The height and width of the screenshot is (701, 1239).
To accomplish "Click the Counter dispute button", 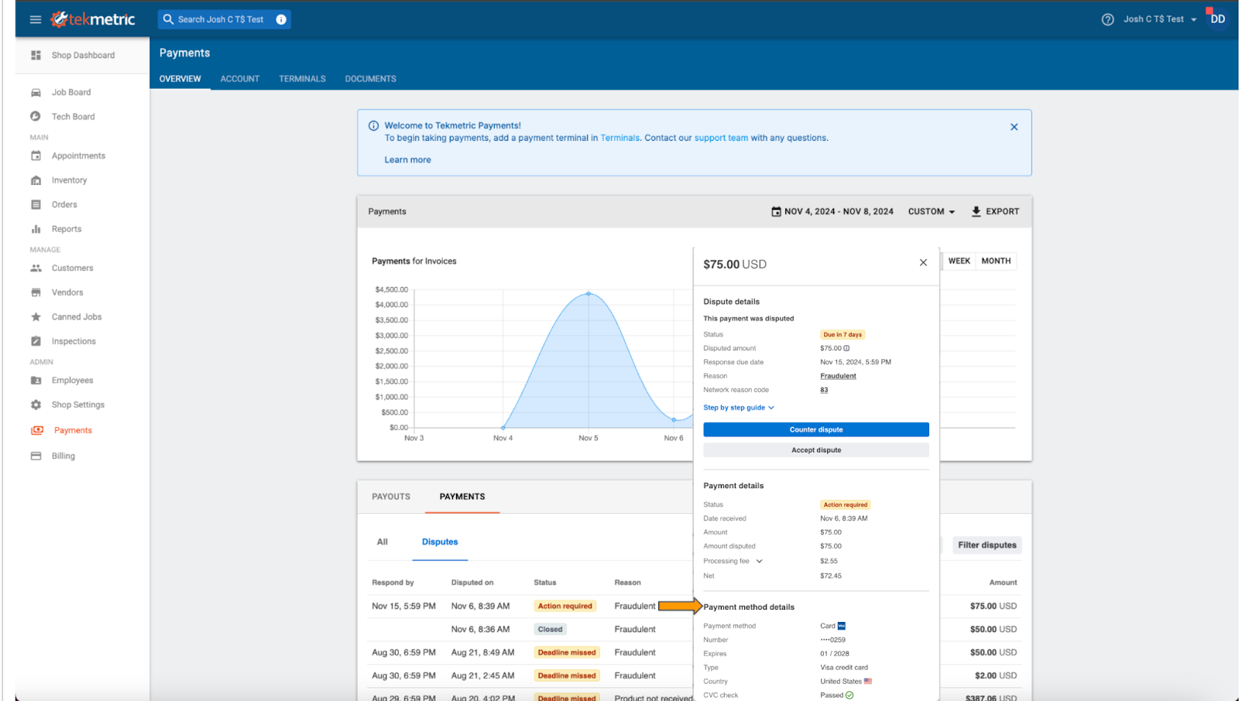I will 816,430.
